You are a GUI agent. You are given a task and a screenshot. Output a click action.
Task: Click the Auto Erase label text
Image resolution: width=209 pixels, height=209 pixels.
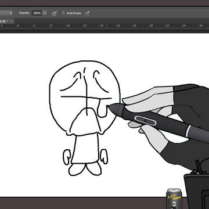pyautogui.click(x=74, y=13)
